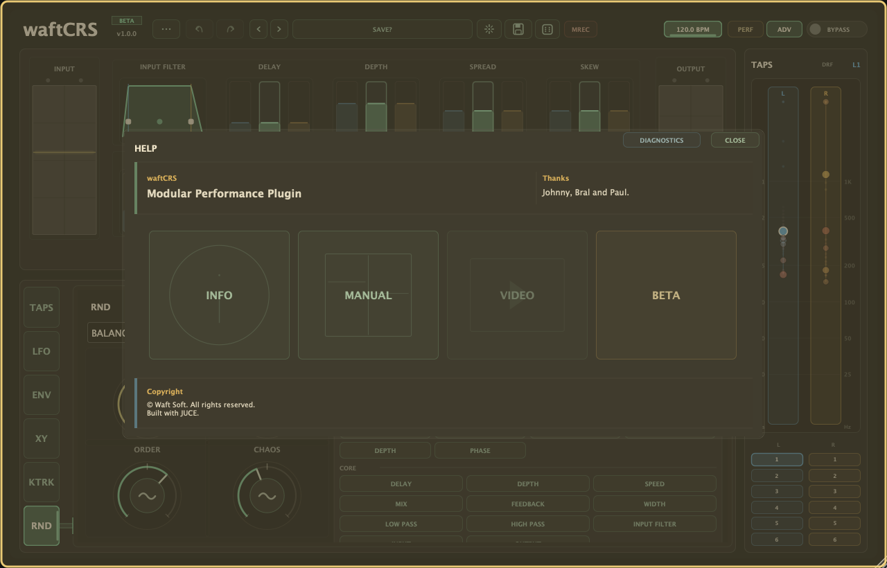The height and width of the screenshot is (568, 887).
Task: Click the ORDER knob waveform icon
Action: click(x=147, y=496)
